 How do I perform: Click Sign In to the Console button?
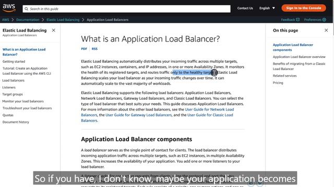tap(304, 8)
